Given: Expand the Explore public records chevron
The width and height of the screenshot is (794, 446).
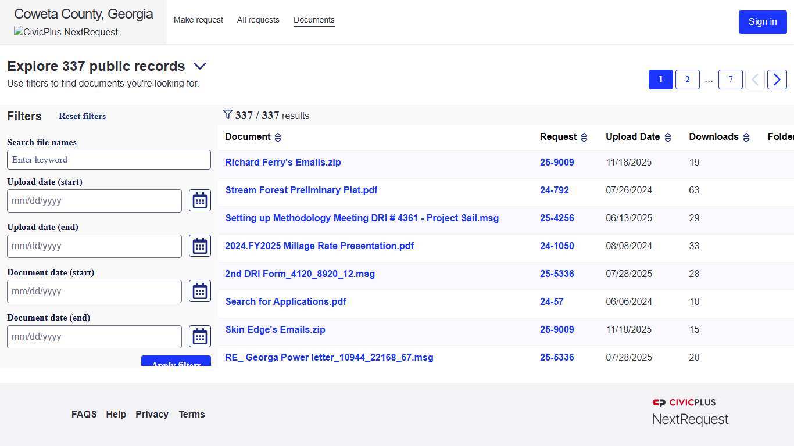Looking at the screenshot, I should [200, 66].
